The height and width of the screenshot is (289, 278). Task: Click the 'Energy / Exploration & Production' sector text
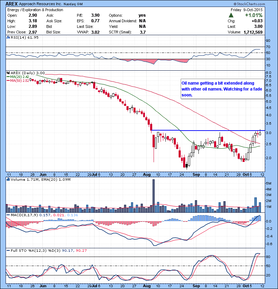[35, 10]
